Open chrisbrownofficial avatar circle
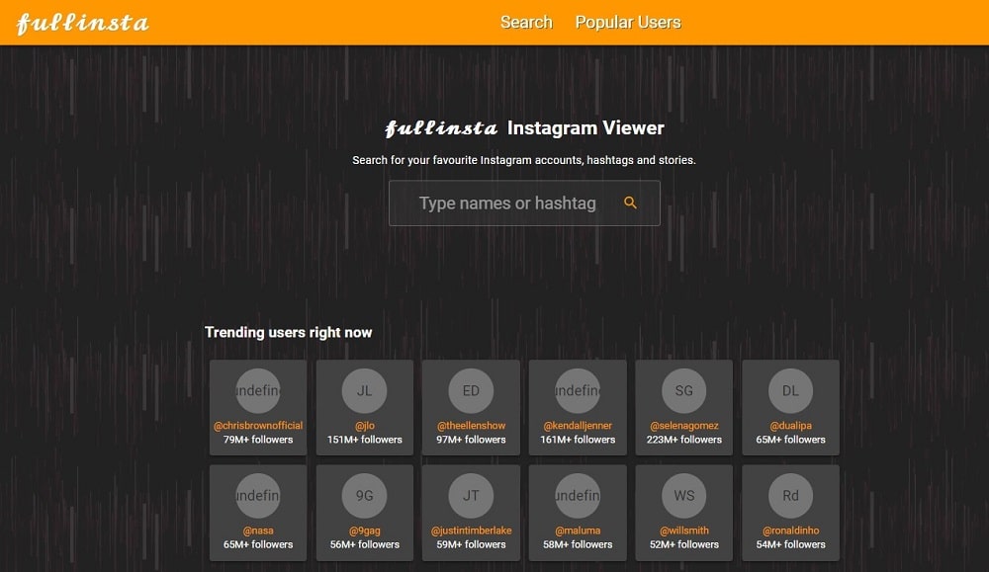Screen dimensions: 989x572 point(258,390)
